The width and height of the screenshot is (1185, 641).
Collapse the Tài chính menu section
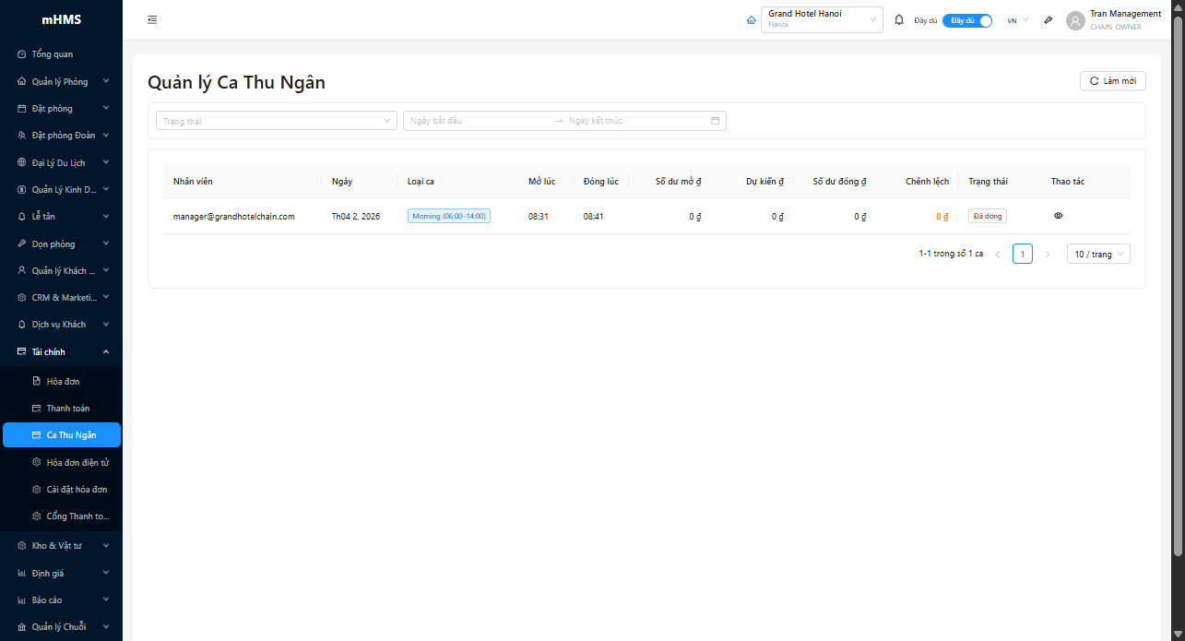62,351
